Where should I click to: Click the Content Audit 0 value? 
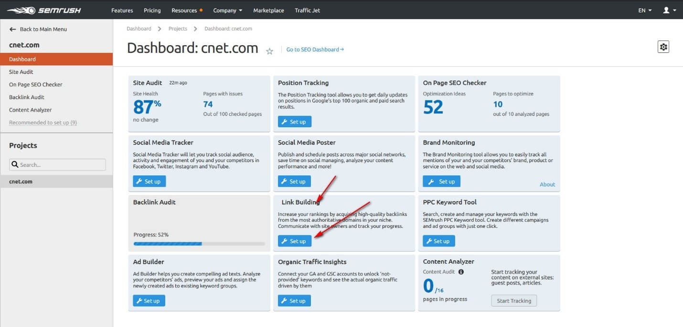click(428, 286)
